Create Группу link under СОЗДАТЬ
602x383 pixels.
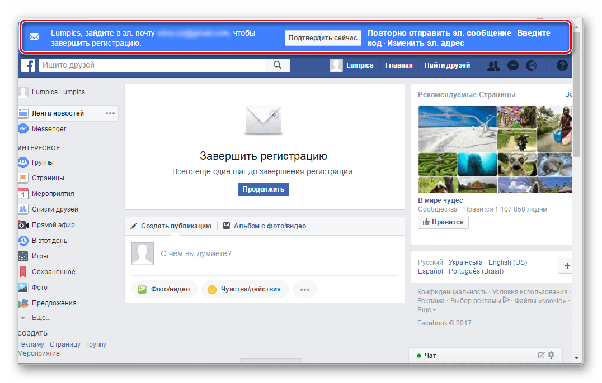pos(96,344)
